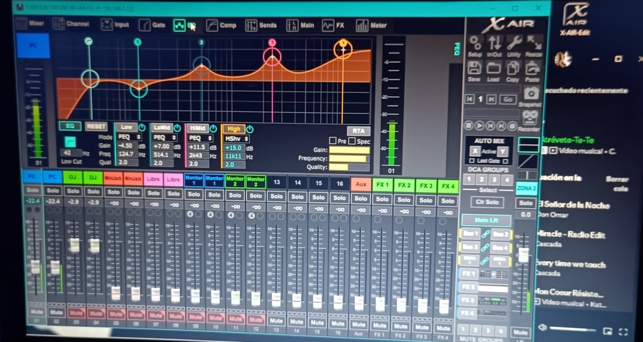Click the High band frequency 11k11 field
This screenshot has height=342, width=643.
(234, 156)
